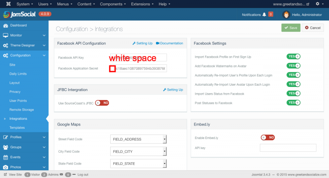Expand Profiles sidebar chevron
Image resolution: width=329 pixels, height=178 pixels.
[44, 137]
